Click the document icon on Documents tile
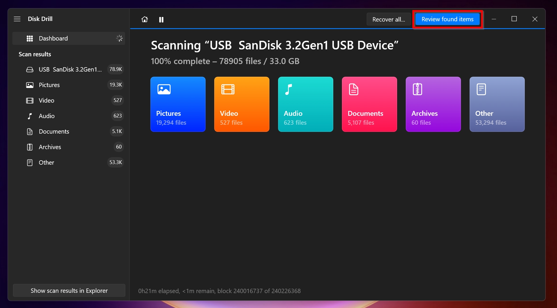The width and height of the screenshot is (557, 308). (x=354, y=89)
